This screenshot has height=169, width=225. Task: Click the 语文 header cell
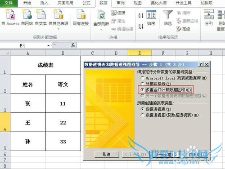pyautogui.click(x=63, y=84)
